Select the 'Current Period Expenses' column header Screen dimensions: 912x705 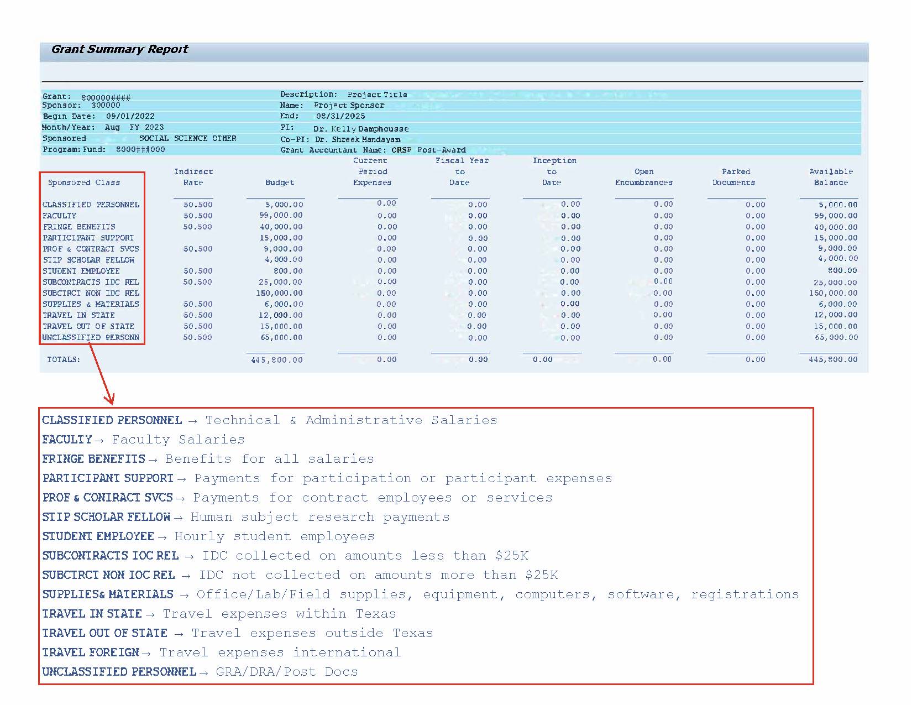click(x=371, y=171)
